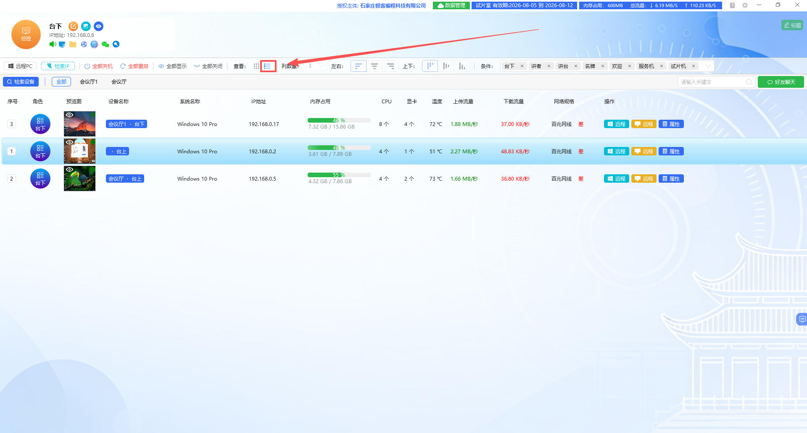The width and height of the screenshot is (807, 433).
Task: Open preview thumbnail of 192.168.0.17 device
Action: point(79,124)
